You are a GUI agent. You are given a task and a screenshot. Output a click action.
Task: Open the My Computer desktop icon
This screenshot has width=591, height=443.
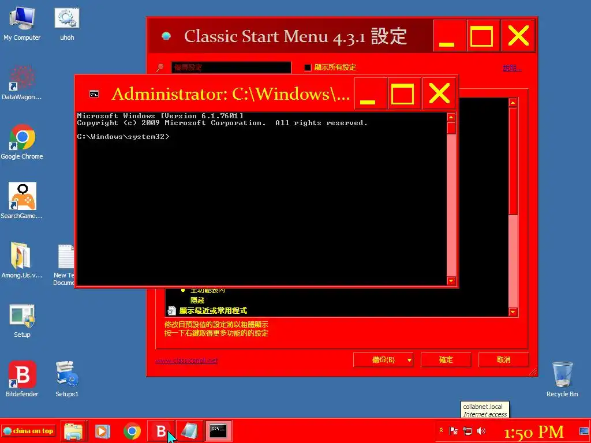pyautogui.click(x=22, y=23)
